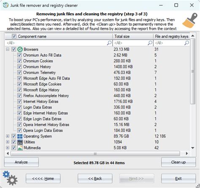200x188 pixels.
Task: Expand the Utilities group
Action: tap(8, 142)
